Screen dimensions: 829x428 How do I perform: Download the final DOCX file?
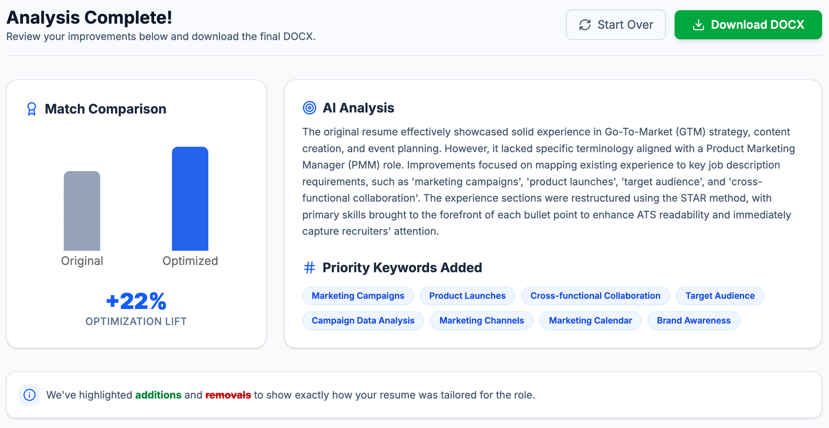[x=748, y=25]
